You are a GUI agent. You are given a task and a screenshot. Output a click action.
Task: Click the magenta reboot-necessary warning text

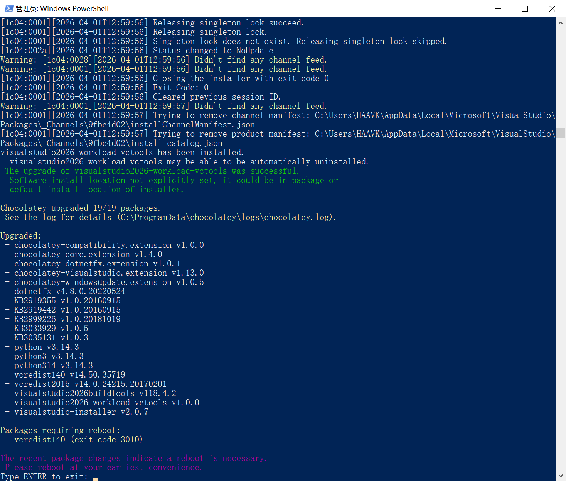click(x=133, y=458)
